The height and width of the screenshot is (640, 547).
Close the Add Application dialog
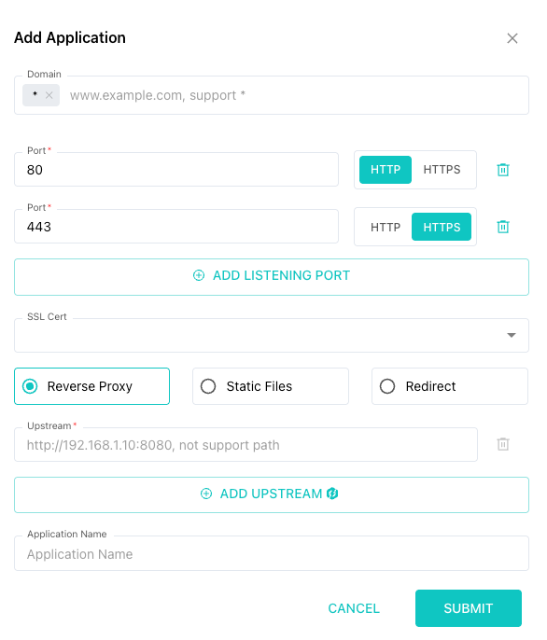coord(512,38)
